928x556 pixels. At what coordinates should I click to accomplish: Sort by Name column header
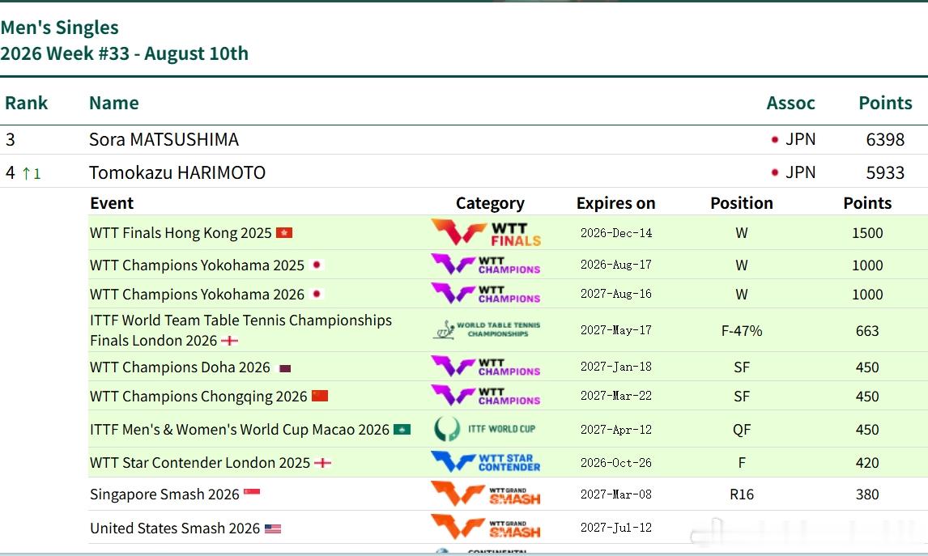pyautogui.click(x=113, y=103)
